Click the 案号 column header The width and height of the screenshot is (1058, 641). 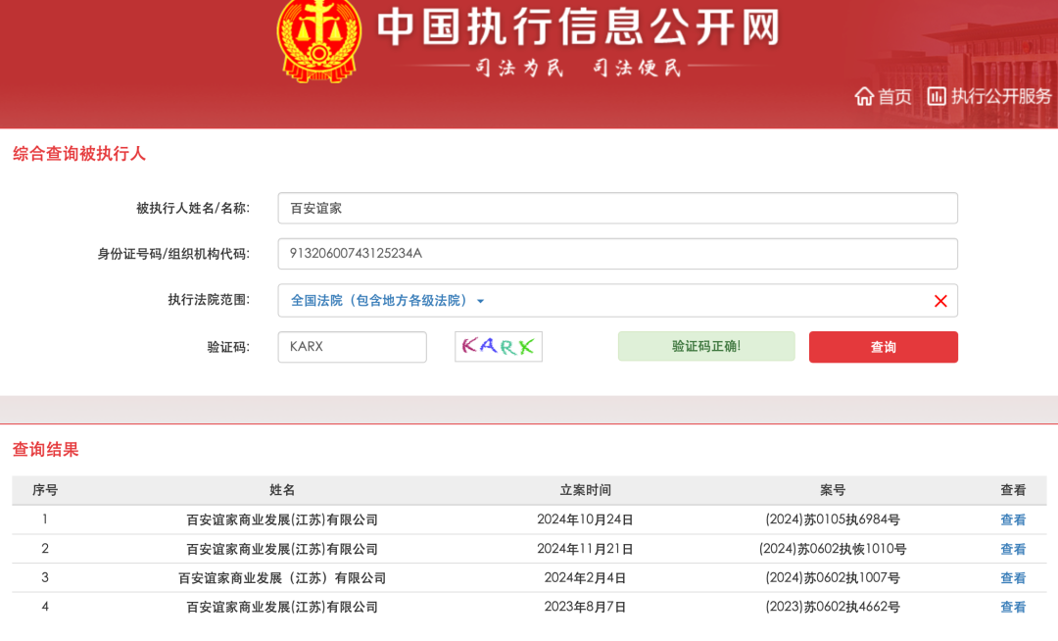tap(833, 490)
